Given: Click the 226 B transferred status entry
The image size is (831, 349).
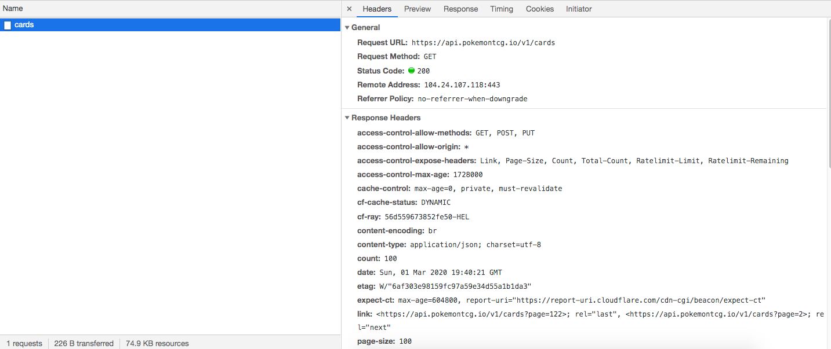Looking at the screenshot, I should (x=84, y=343).
